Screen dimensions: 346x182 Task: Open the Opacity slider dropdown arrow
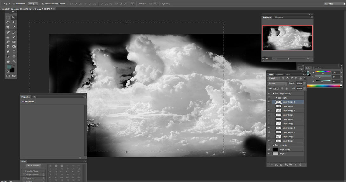[x=304, y=83]
